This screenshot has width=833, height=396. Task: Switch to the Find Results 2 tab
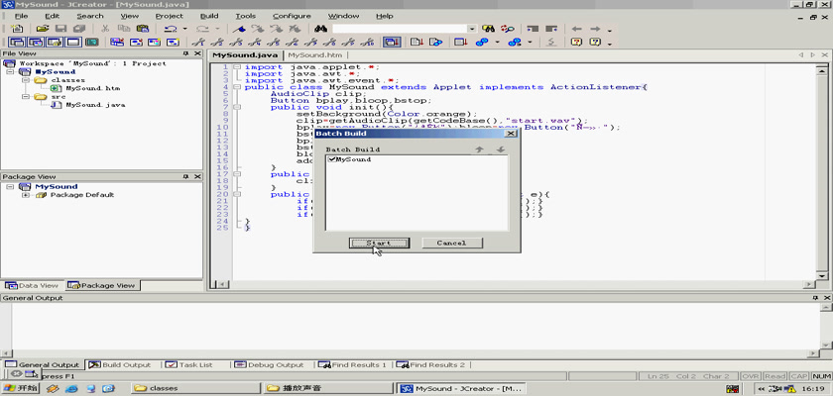[x=431, y=364]
